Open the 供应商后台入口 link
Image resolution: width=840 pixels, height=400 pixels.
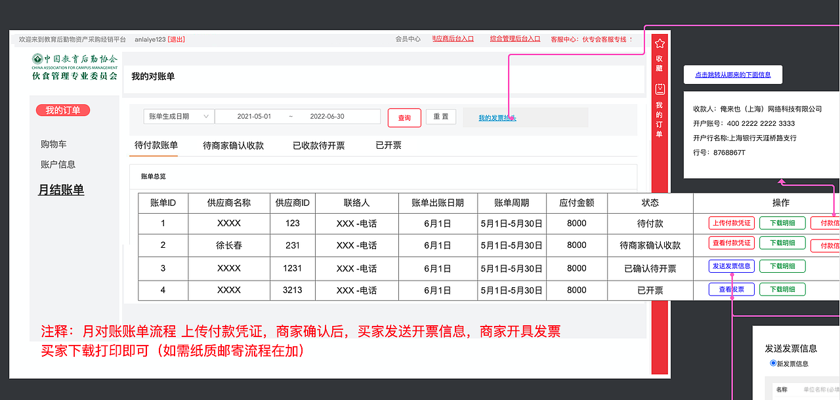[453, 38]
